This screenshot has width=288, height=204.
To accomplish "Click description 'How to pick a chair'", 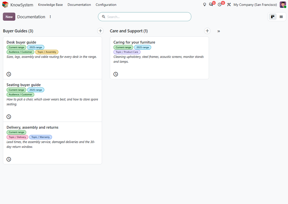I will pyautogui.click(x=52, y=102).
